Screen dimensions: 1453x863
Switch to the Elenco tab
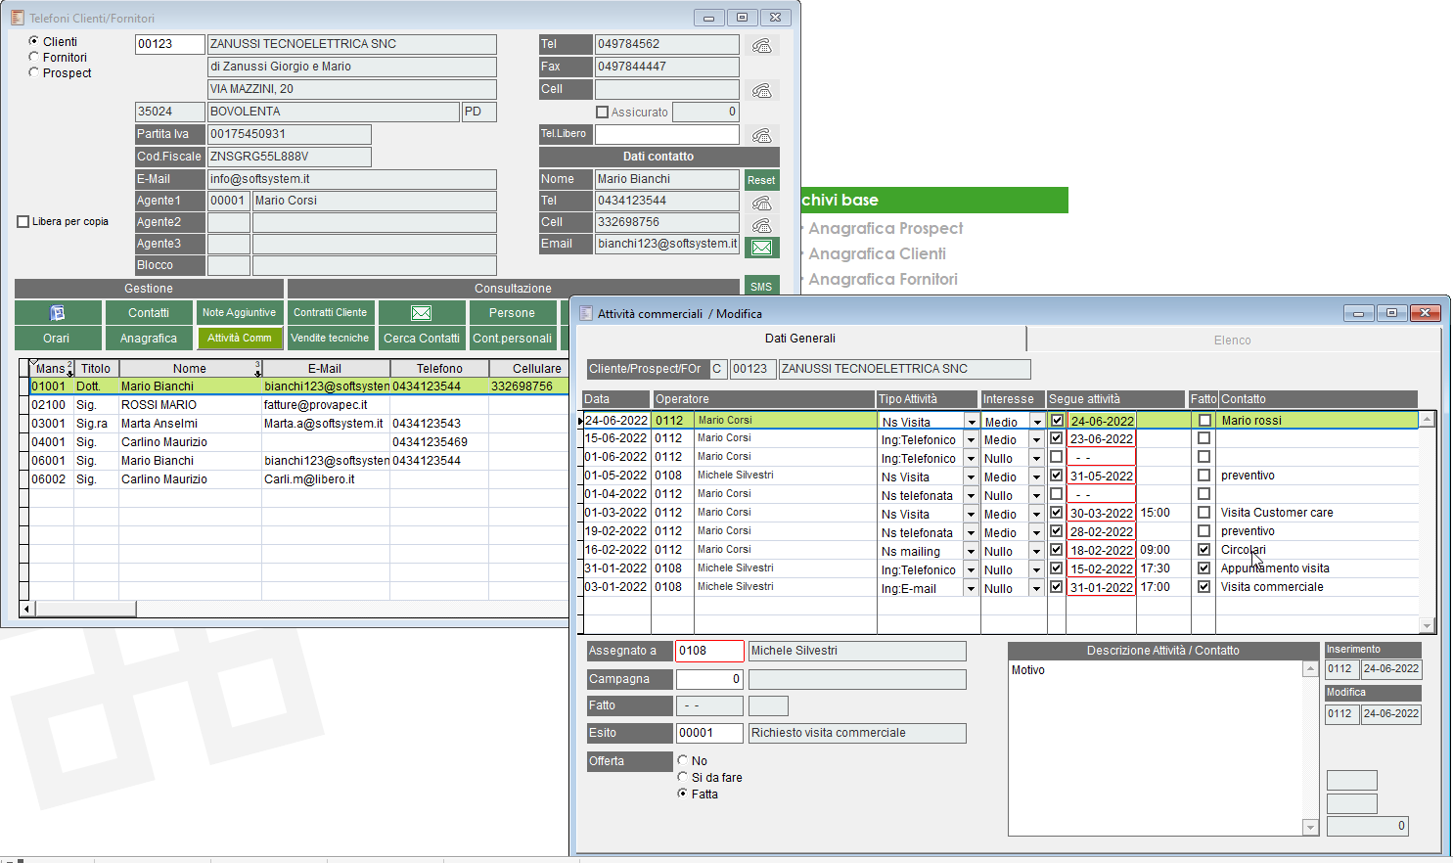pos(1232,341)
